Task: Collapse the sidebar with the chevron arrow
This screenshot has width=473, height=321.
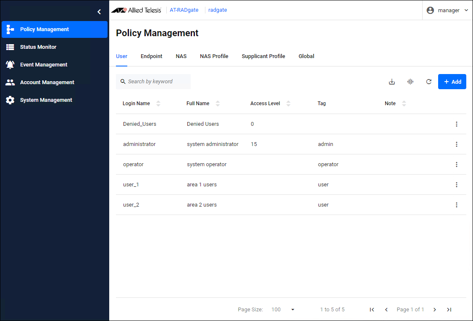Action: [x=99, y=12]
